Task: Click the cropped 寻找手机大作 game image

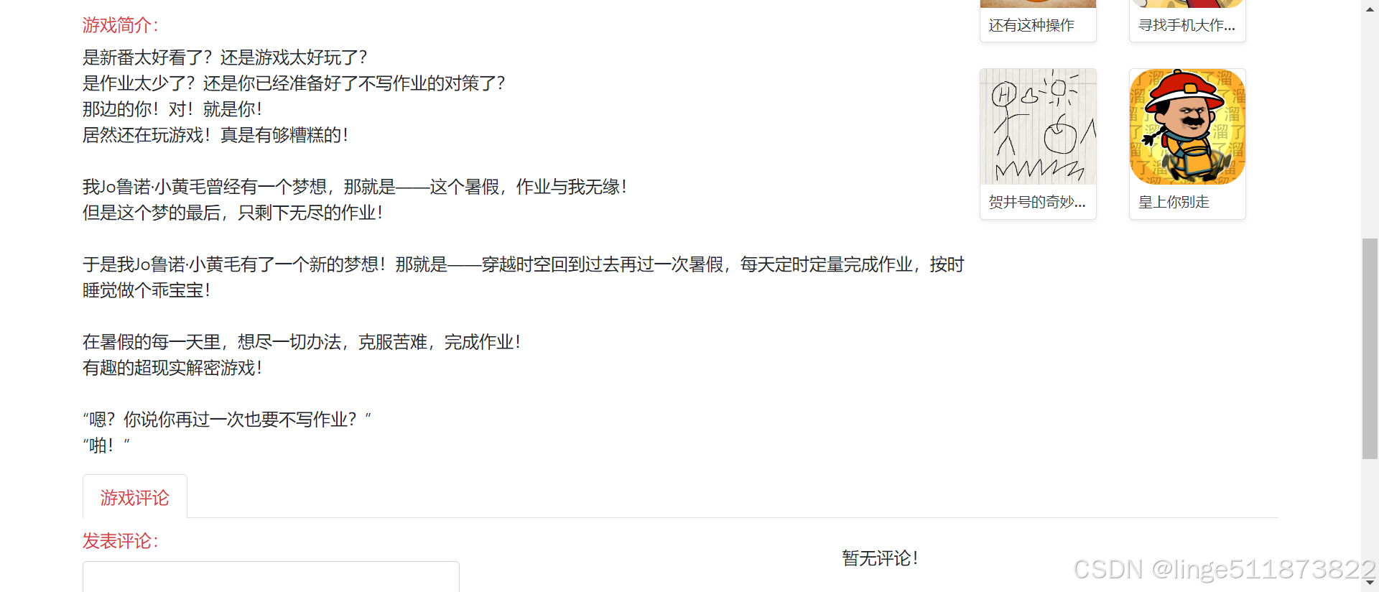Action: [1187, 4]
